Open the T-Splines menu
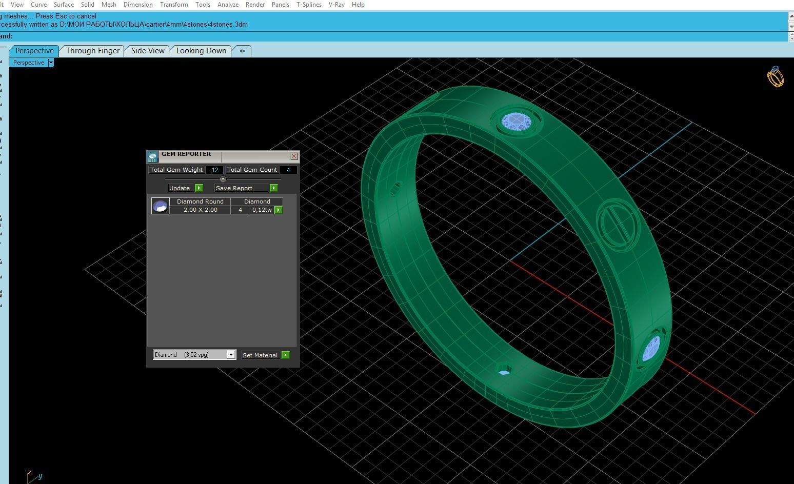Viewport: 794px width, 484px height. click(309, 5)
